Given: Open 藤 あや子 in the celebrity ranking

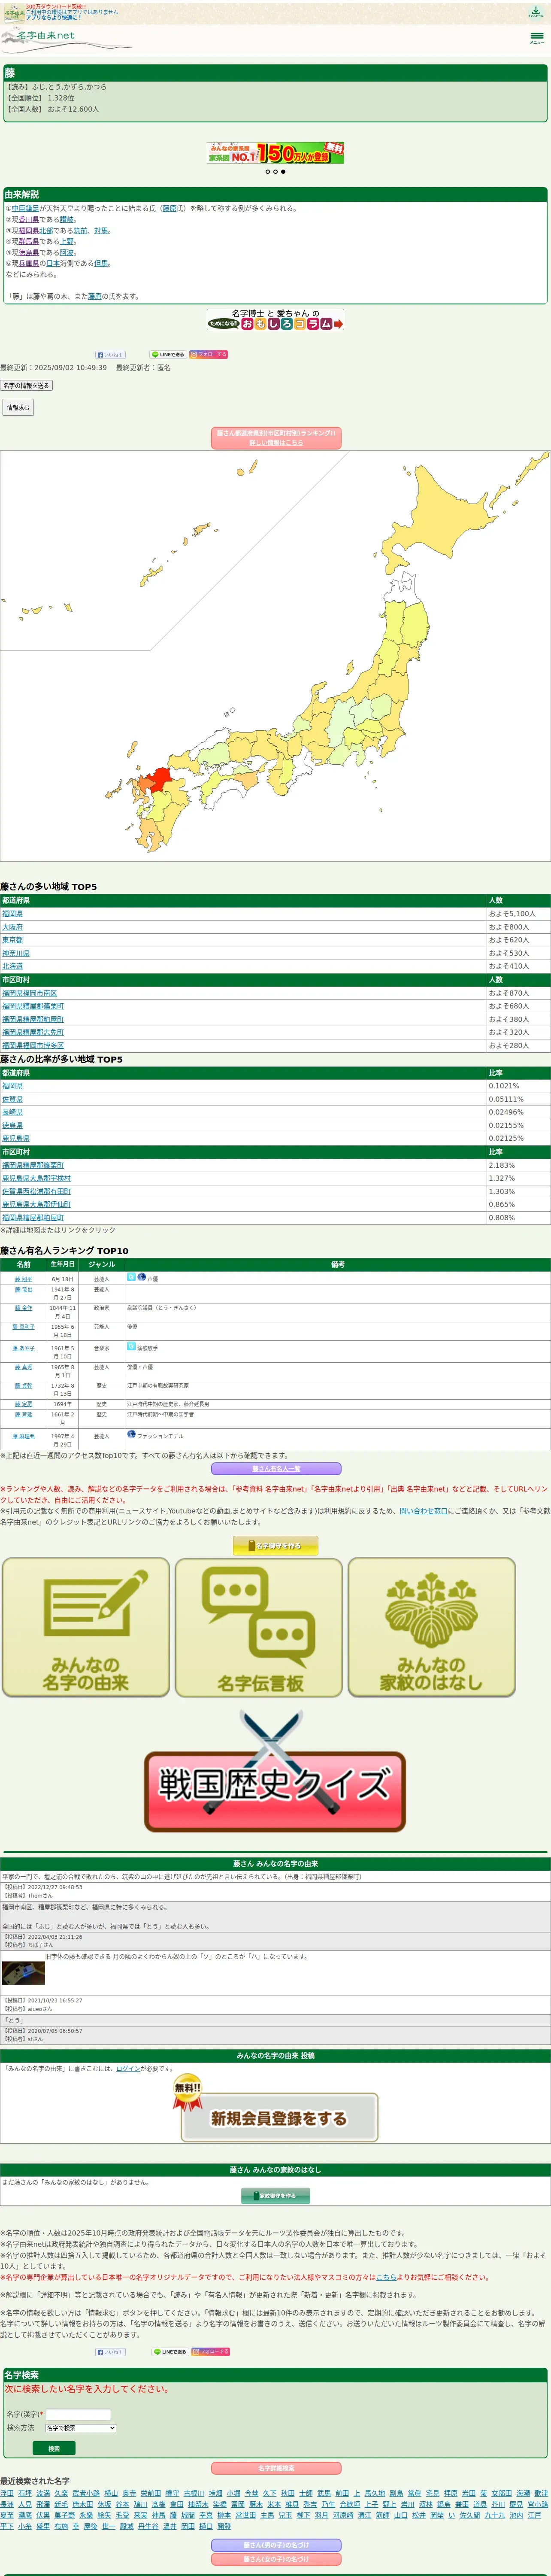Looking at the screenshot, I should [x=23, y=1348].
